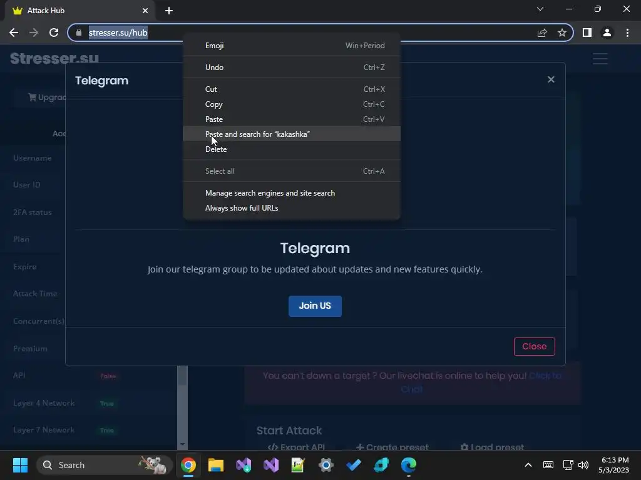The image size is (641, 480).
Task: Open the tab search chevron
Action: (540, 9)
